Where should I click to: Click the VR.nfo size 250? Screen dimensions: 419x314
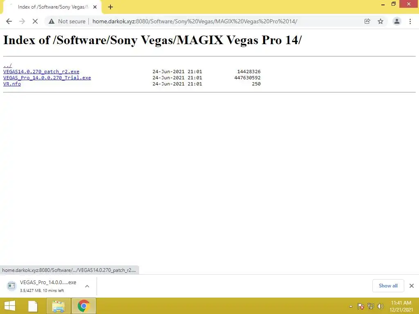tap(256, 84)
